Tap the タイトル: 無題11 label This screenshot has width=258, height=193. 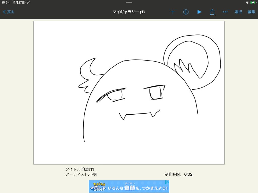80,169
